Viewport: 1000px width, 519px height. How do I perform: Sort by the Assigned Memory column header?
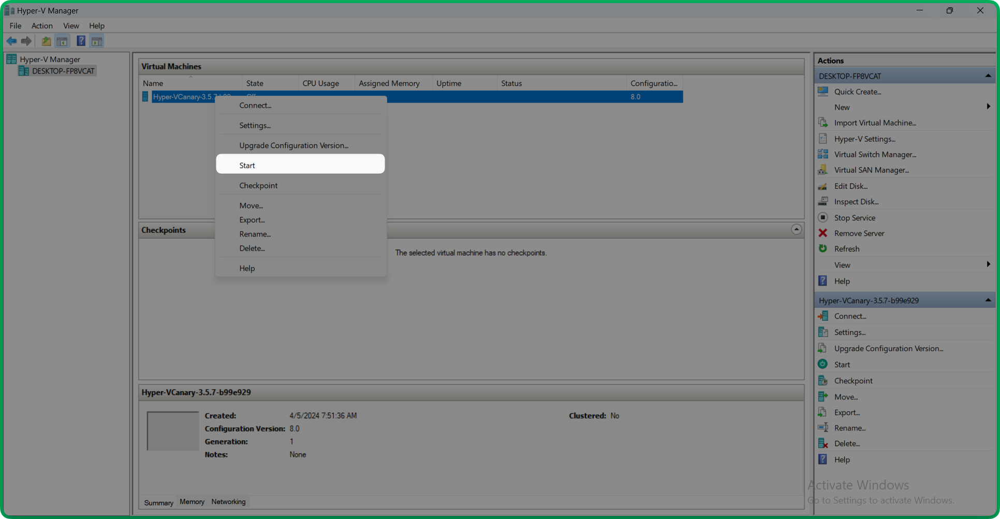[393, 83]
